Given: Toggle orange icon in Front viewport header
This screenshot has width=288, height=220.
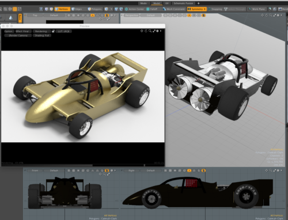Looking at the screenshot, I should [107, 170].
